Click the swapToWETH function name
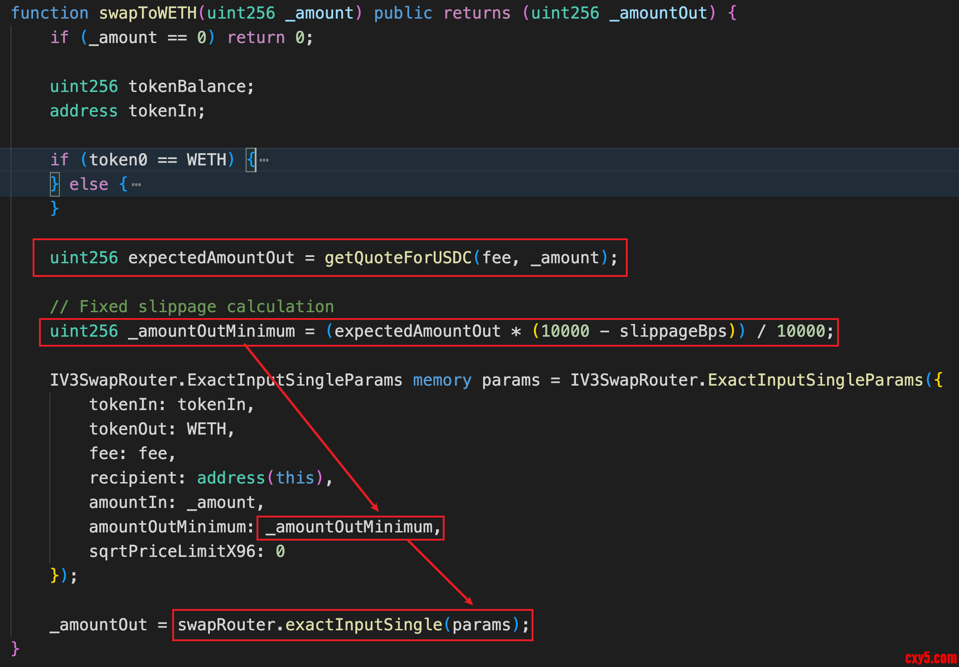The width and height of the screenshot is (959, 667). [x=148, y=13]
